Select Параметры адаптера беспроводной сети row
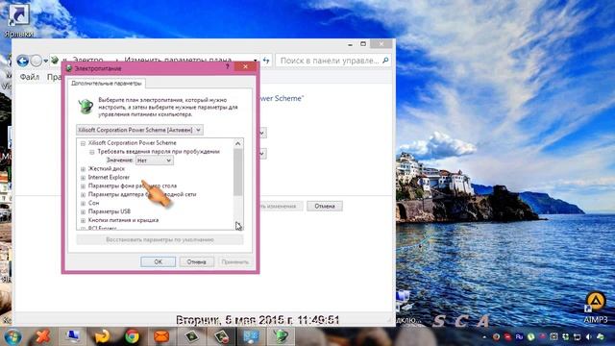 click(x=142, y=194)
